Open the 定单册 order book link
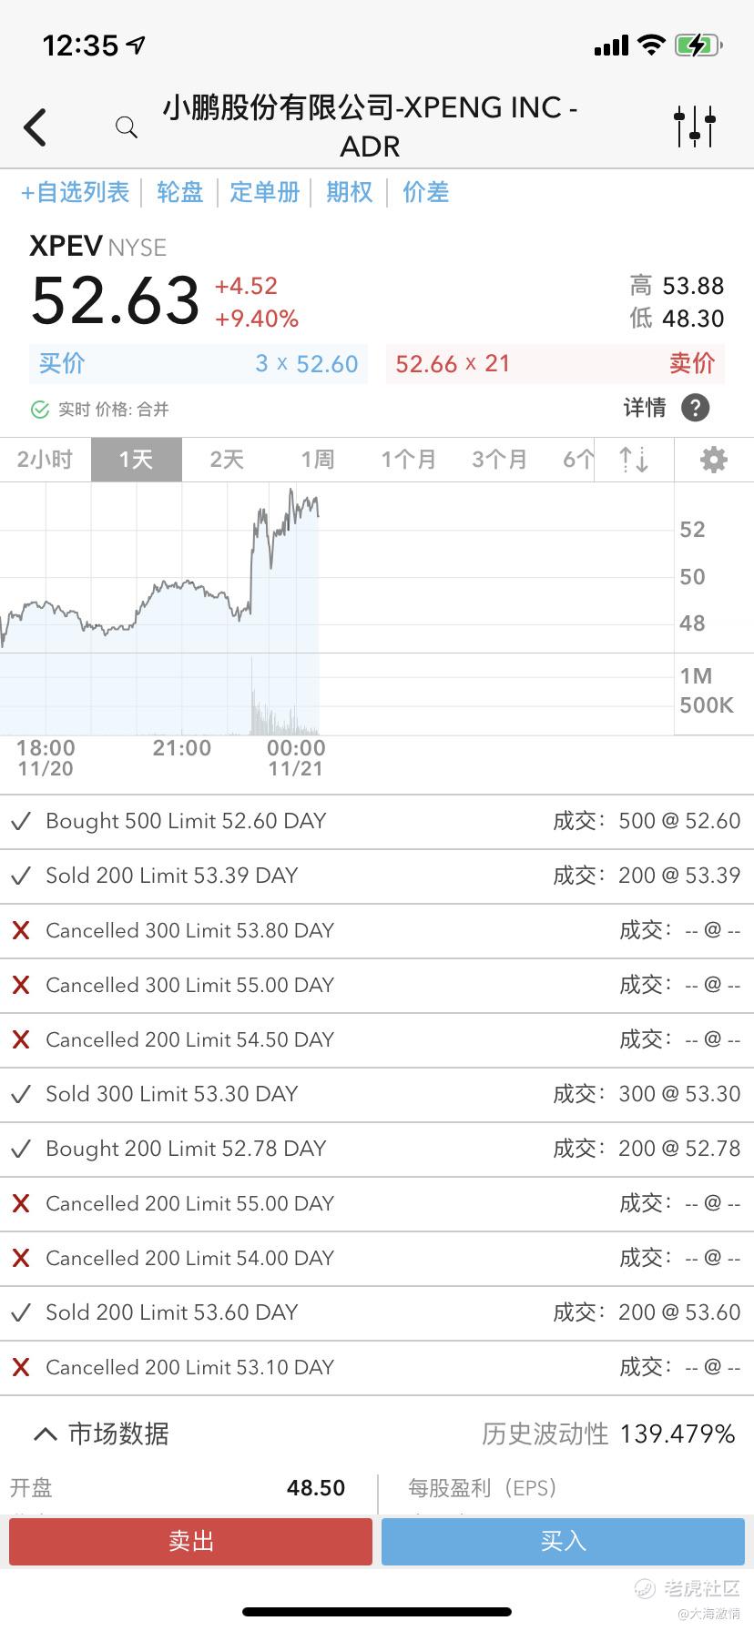 (264, 192)
